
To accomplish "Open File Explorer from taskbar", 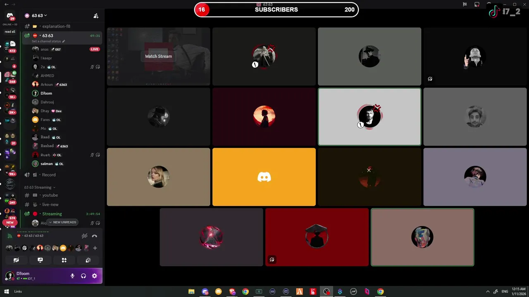I will pos(191,292).
